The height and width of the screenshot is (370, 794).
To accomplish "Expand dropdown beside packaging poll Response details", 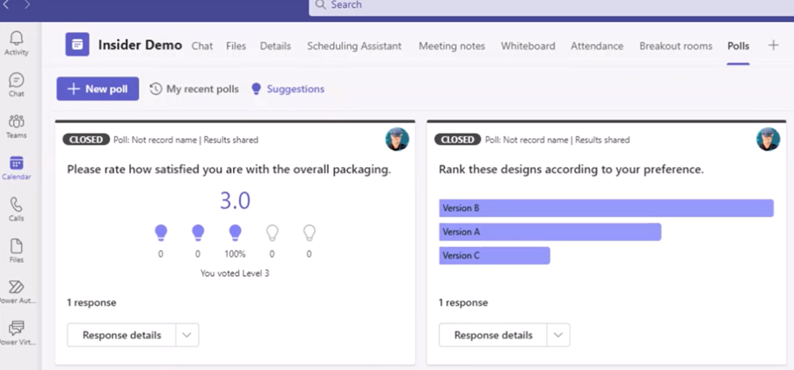I will click(x=187, y=335).
